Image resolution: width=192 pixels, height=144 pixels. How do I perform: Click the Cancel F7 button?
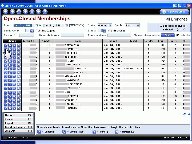tap(18, 119)
